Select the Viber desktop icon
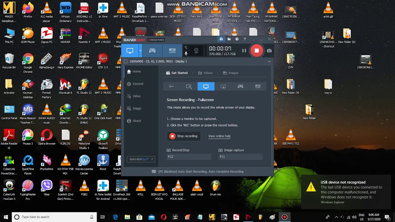The image size is (395, 222). (x=47, y=188)
